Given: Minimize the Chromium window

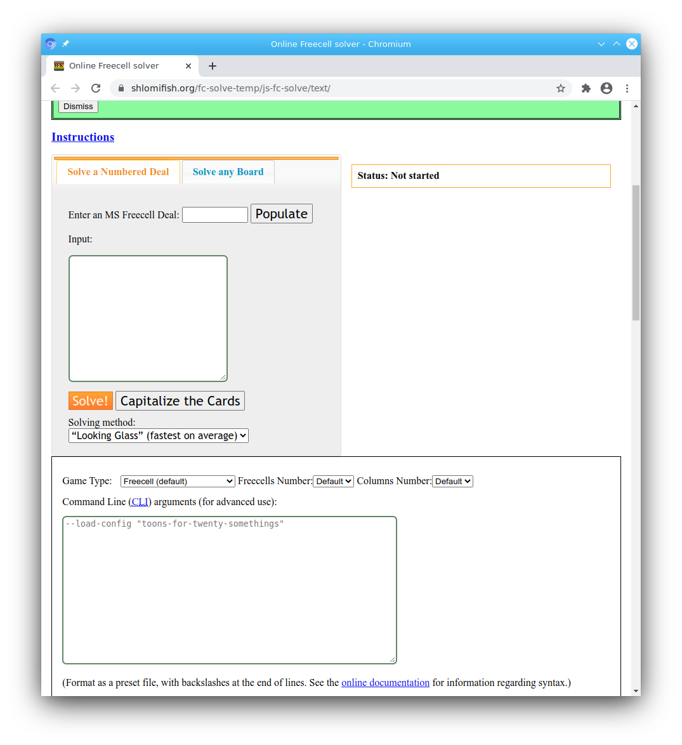Looking at the screenshot, I should [601, 44].
